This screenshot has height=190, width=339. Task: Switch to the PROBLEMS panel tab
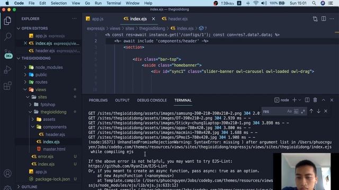click(x=98, y=100)
